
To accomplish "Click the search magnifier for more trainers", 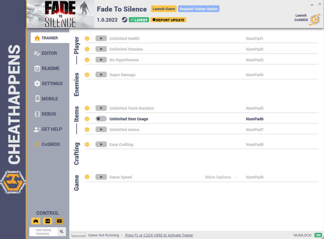I will pyautogui.click(x=62, y=232).
